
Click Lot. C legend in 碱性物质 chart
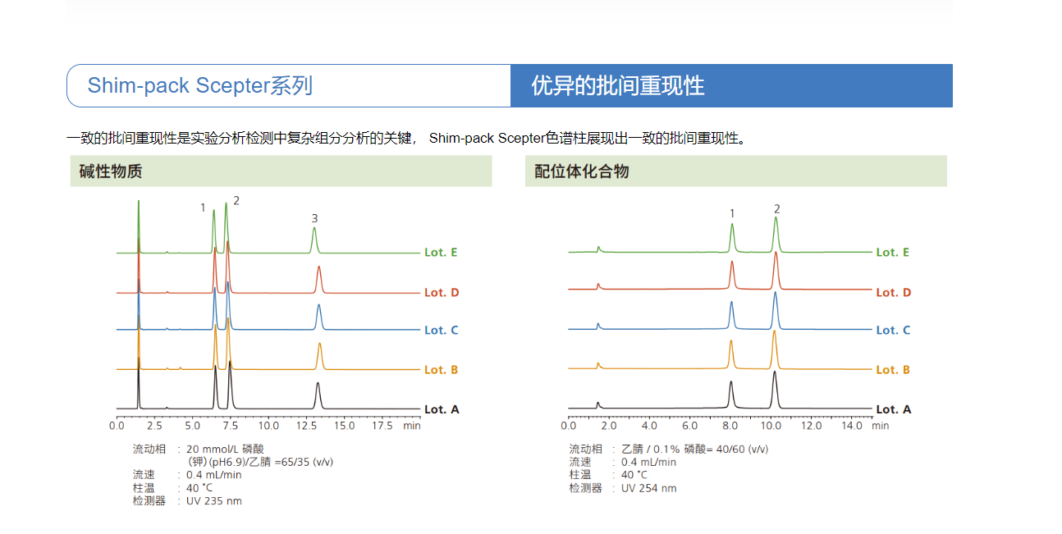441,331
